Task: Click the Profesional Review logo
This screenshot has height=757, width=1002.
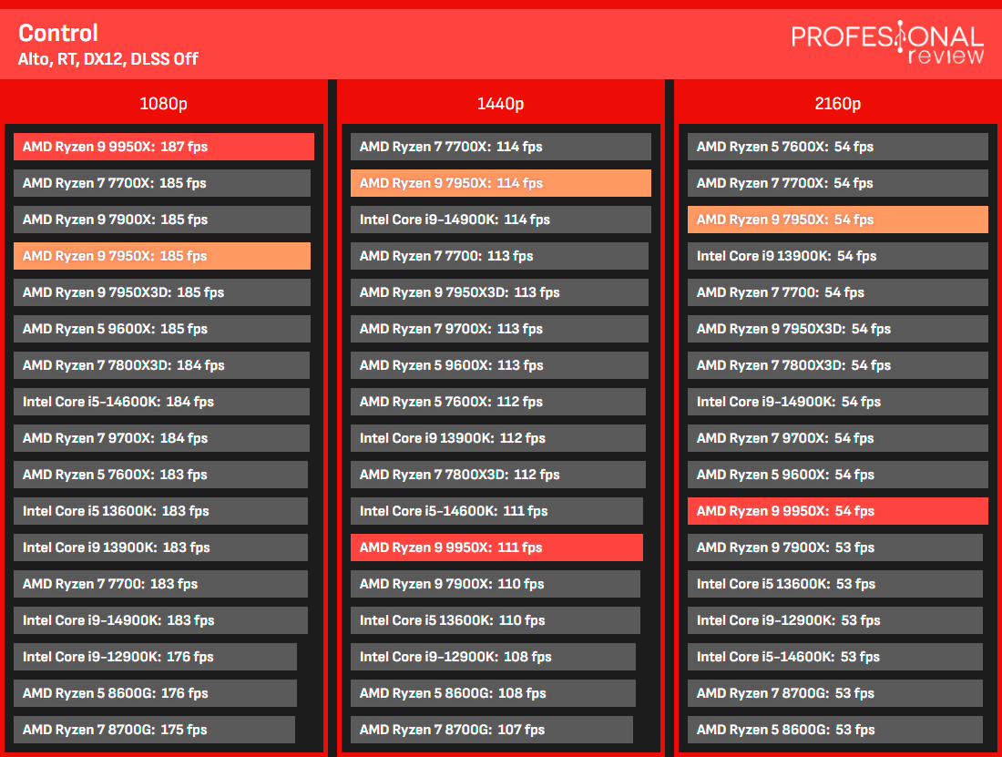Action: [887, 42]
